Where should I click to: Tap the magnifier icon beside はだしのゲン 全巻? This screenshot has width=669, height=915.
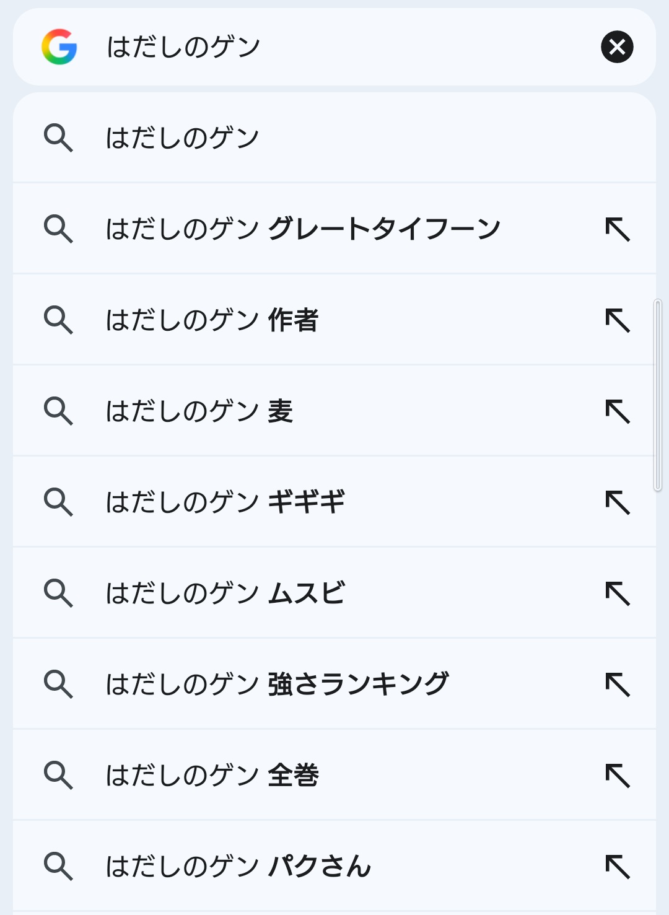[59, 775]
